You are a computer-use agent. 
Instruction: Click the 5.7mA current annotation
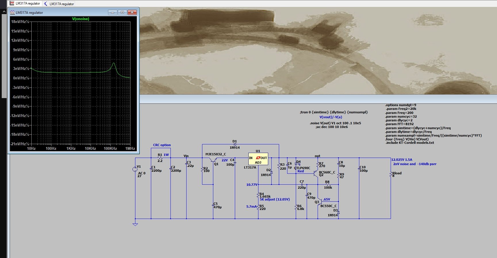pyautogui.click(x=251, y=207)
